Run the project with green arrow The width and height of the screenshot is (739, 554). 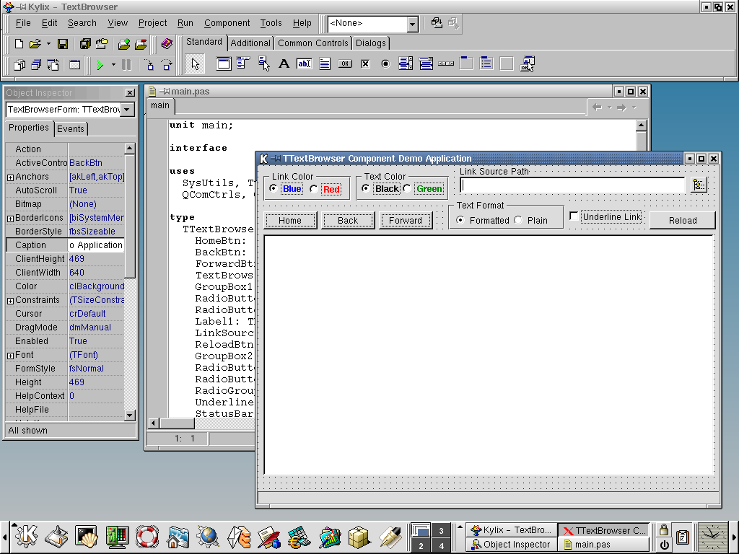click(x=100, y=65)
